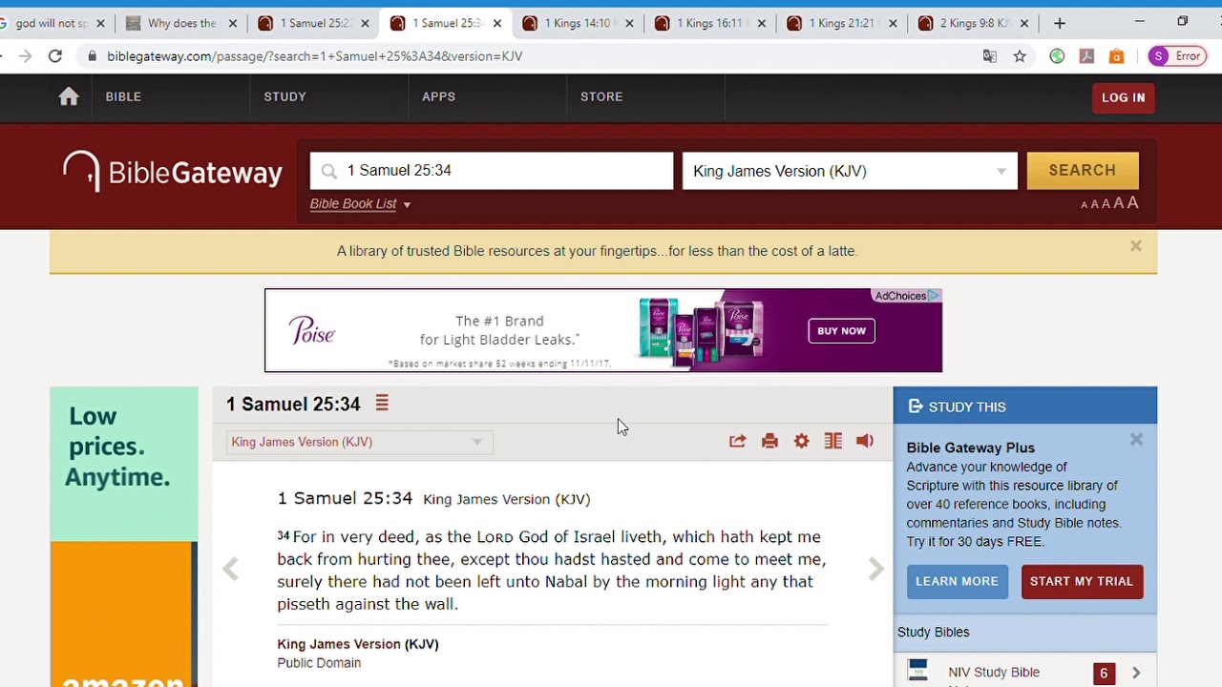1222x687 pixels.
Task: Expand the Bible Book List dropdown
Action: point(360,204)
